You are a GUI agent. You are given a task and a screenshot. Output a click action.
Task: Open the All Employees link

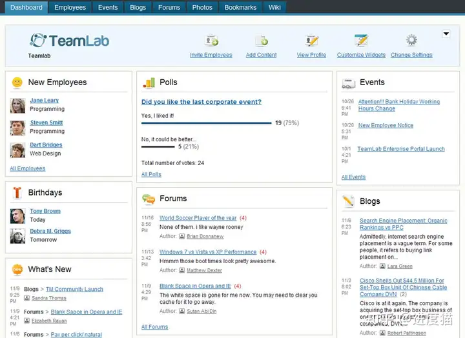pos(28,168)
